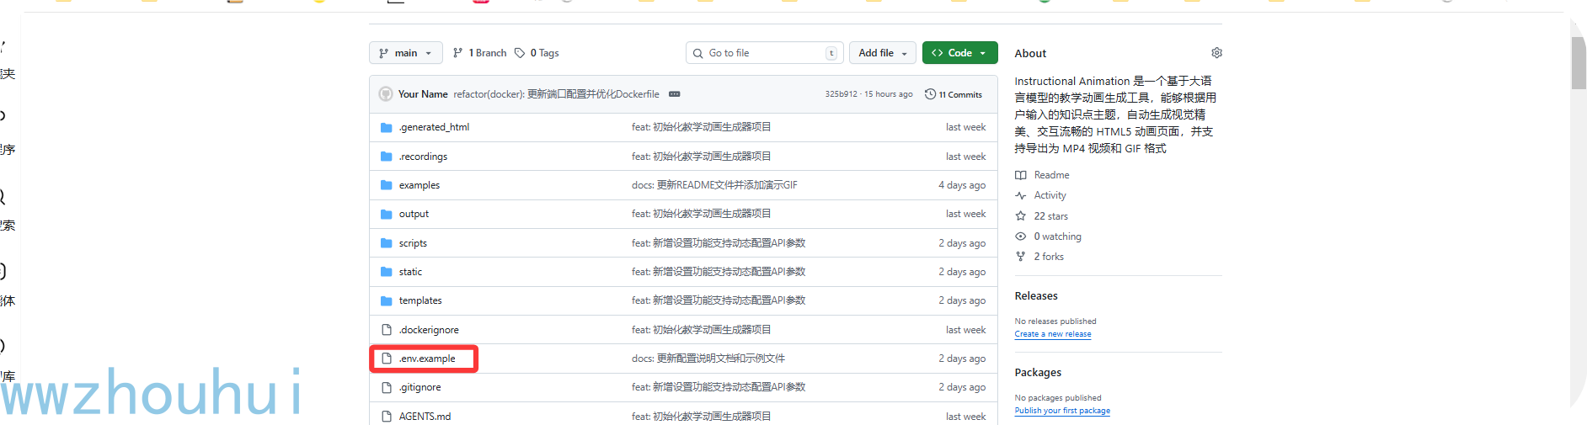1587x425 pixels.
Task: Open the 0 Tags link
Action: coord(537,53)
